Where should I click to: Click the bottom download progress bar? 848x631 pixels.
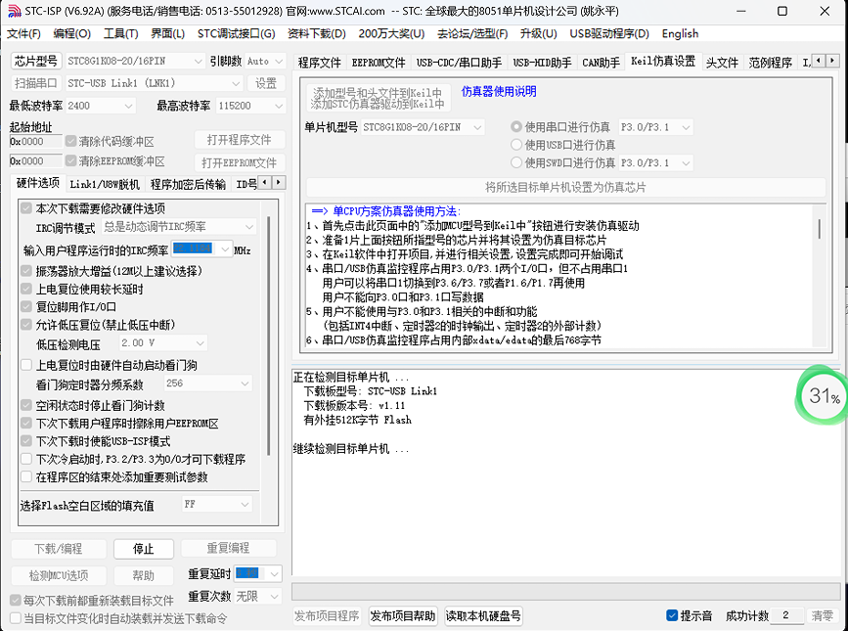[x=565, y=591]
